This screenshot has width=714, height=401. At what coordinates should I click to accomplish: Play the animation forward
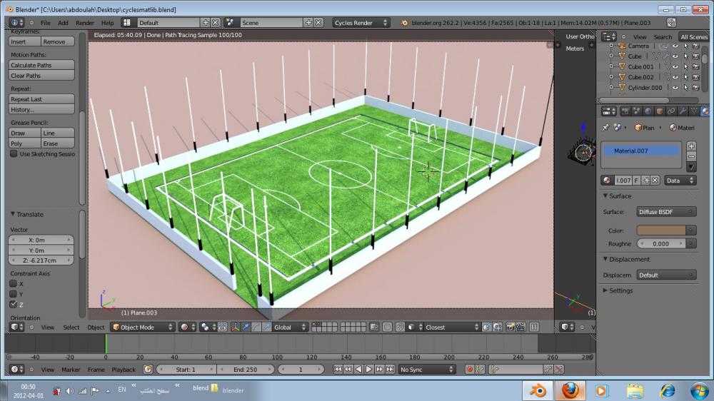[x=369, y=369]
